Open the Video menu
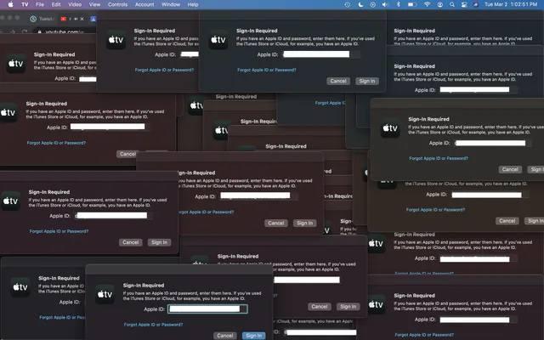This screenshot has width=544, height=340. [75, 4]
